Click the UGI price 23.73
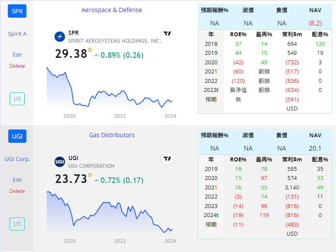The image size is (336, 252). point(71,179)
